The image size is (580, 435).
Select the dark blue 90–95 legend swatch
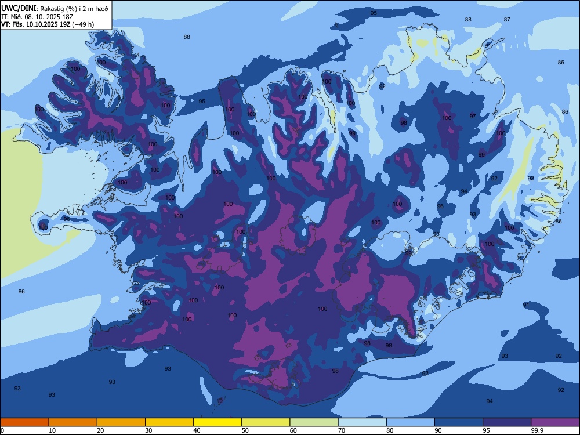pyautogui.click(x=459, y=422)
